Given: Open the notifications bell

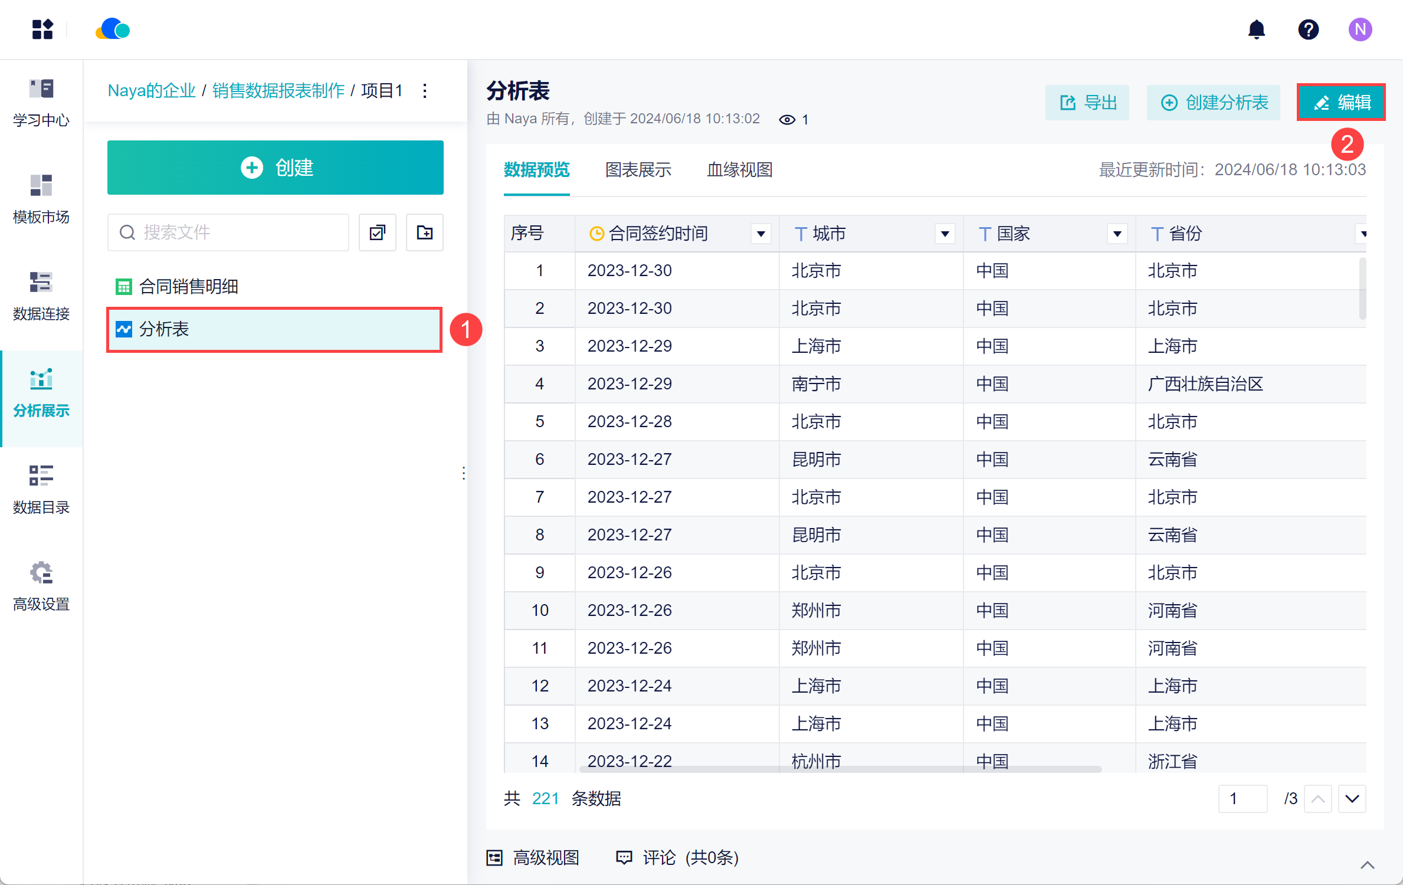Looking at the screenshot, I should [x=1256, y=29].
